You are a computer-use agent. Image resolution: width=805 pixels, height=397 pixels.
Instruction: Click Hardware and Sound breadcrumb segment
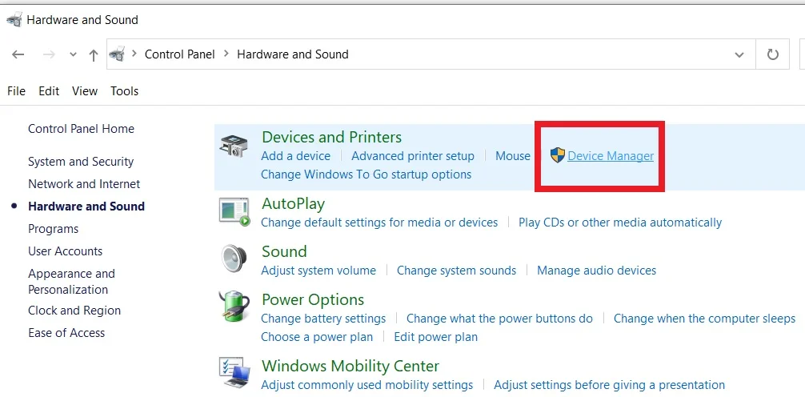click(293, 54)
